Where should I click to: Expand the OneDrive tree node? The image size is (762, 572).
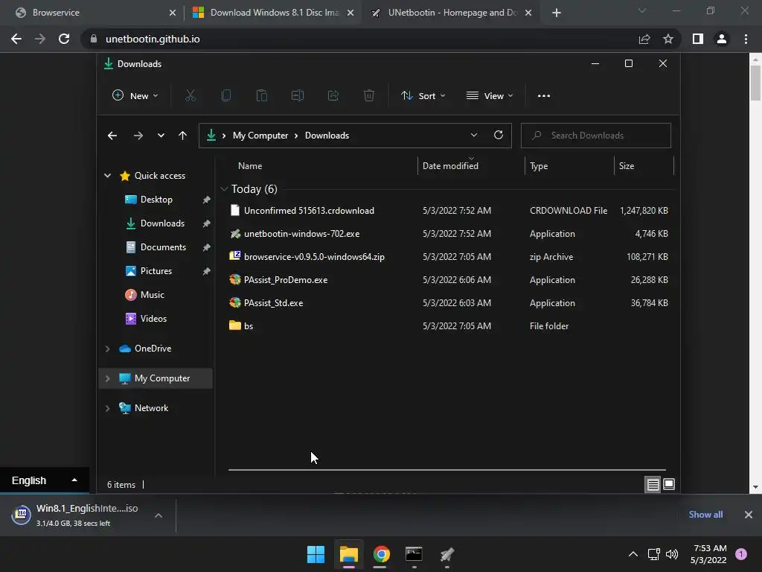coord(107,349)
